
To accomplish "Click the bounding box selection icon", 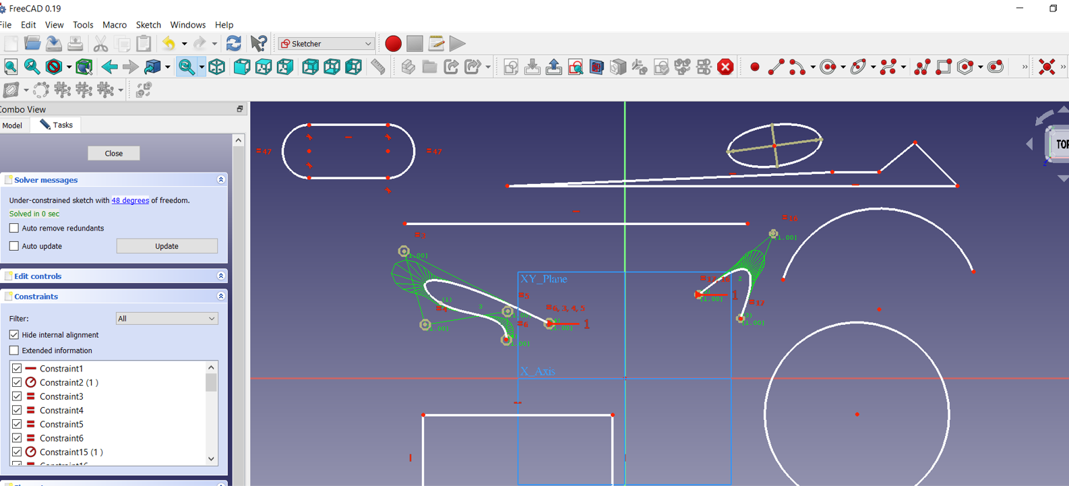I will [84, 67].
